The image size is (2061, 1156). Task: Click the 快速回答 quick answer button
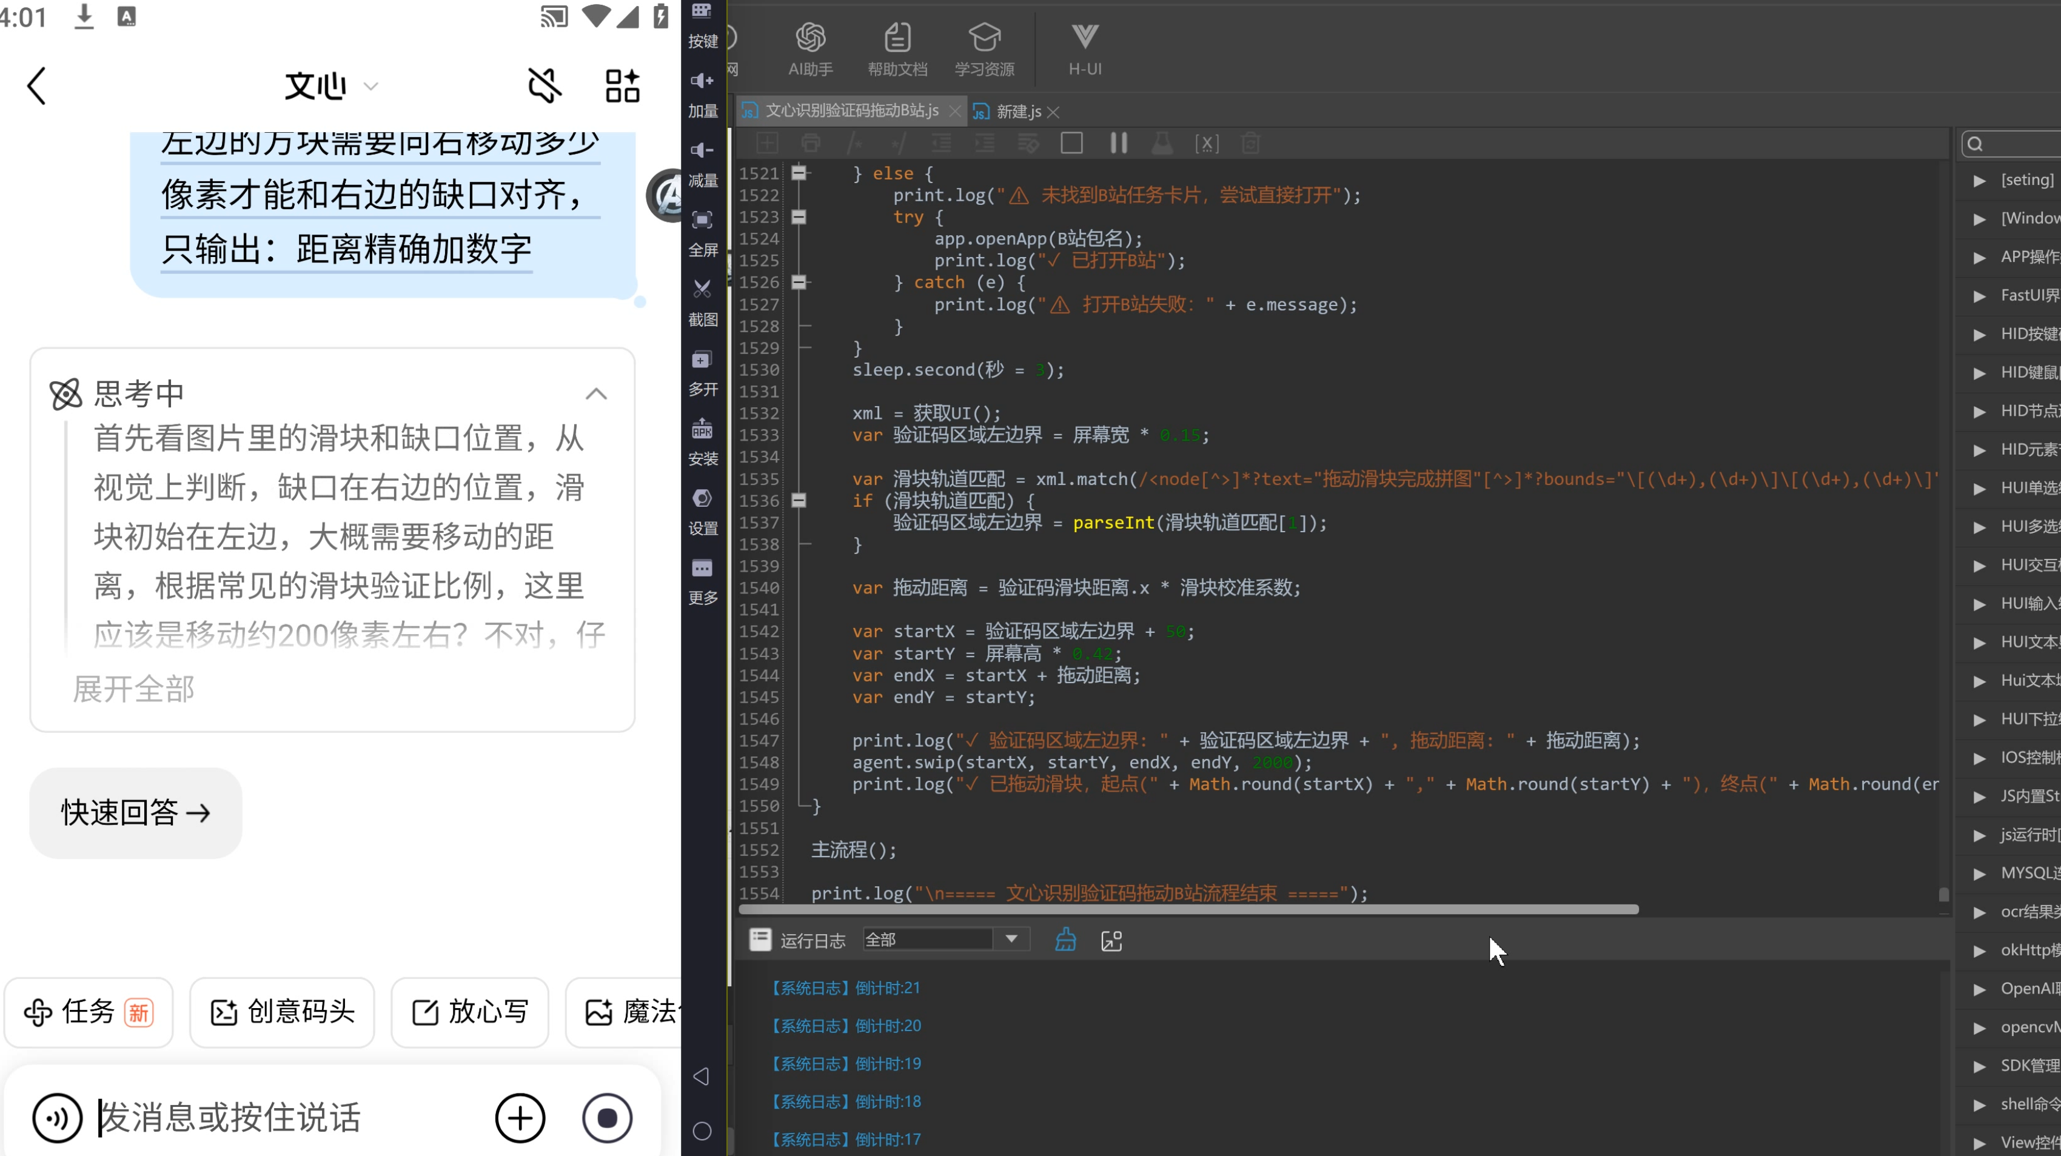pyautogui.click(x=136, y=813)
